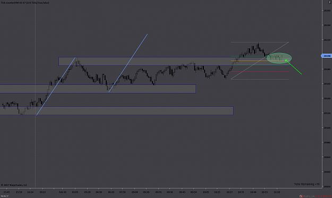
Task: Click the Feb 10 date label on time axis
Action: coord(63,192)
